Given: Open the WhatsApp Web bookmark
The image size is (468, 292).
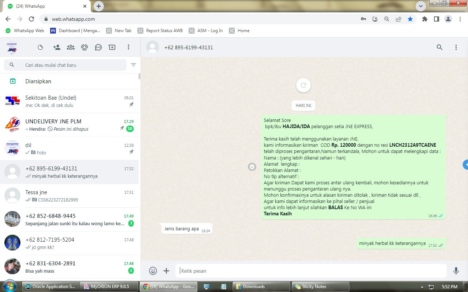Looking at the screenshot, I should tap(25, 31).
